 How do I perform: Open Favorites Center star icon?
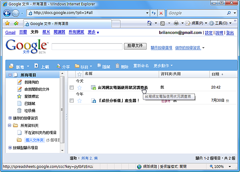[7, 24]
